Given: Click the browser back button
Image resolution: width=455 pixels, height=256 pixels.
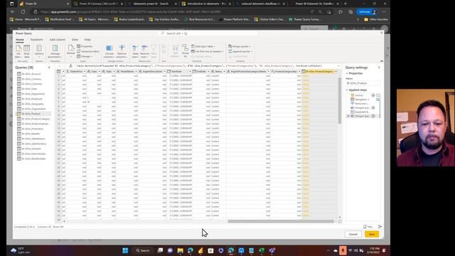Looking at the screenshot, I should point(13,12).
